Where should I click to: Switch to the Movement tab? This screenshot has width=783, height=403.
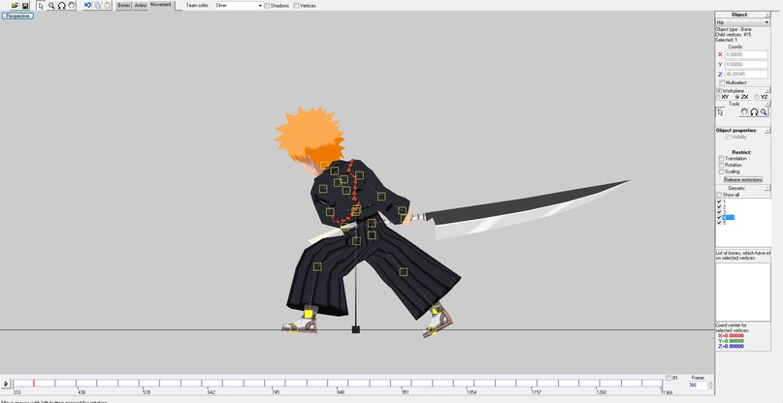point(161,5)
